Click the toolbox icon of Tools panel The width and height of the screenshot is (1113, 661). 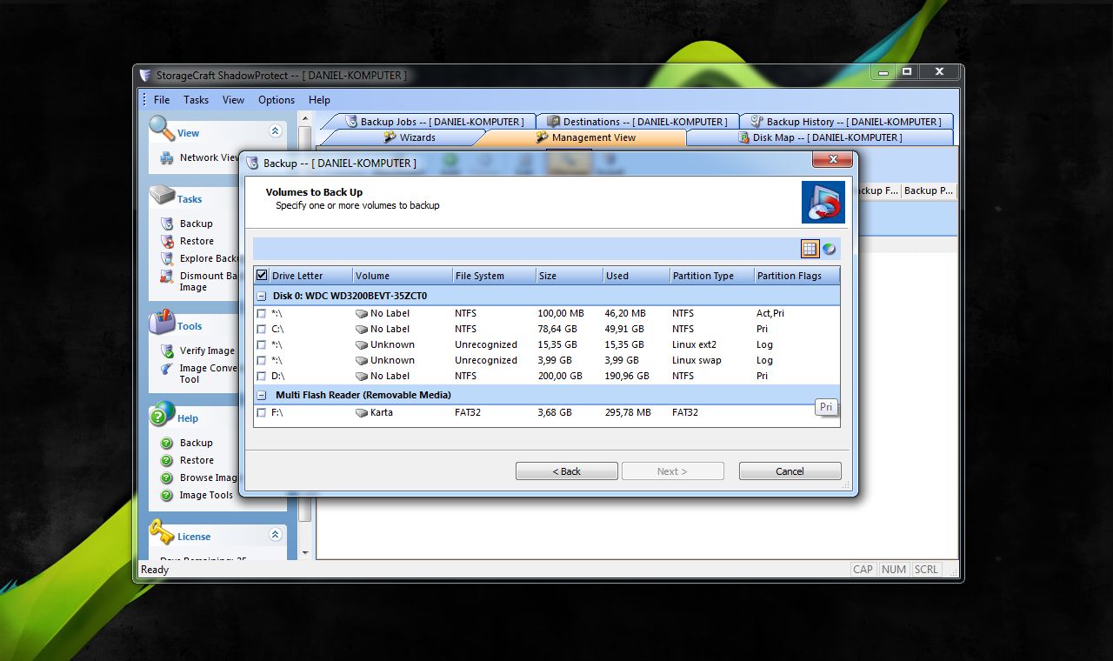pos(162,323)
